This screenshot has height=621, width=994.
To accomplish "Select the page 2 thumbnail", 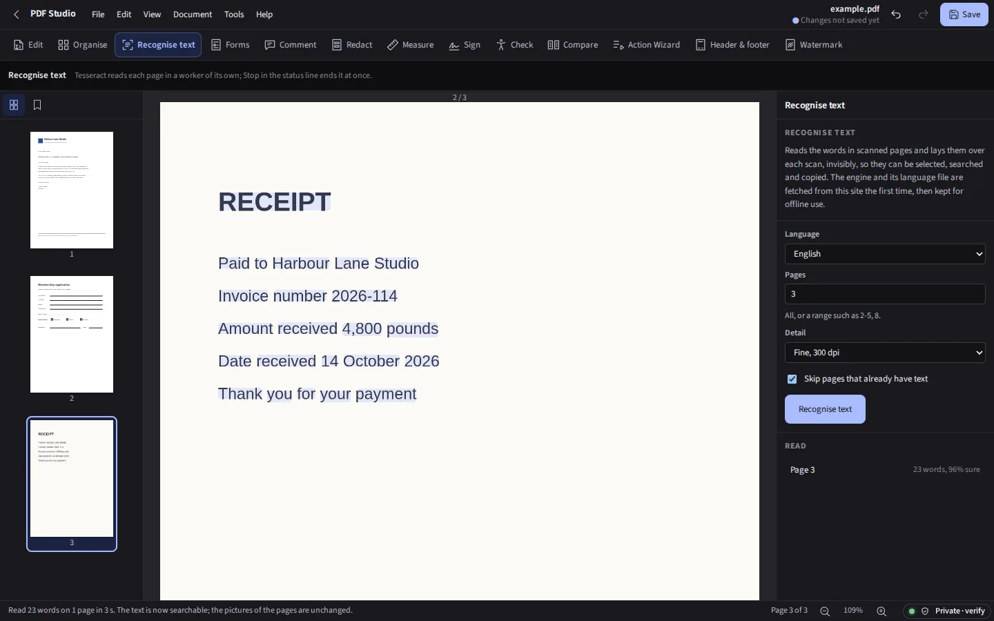I will [x=72, y=334].
